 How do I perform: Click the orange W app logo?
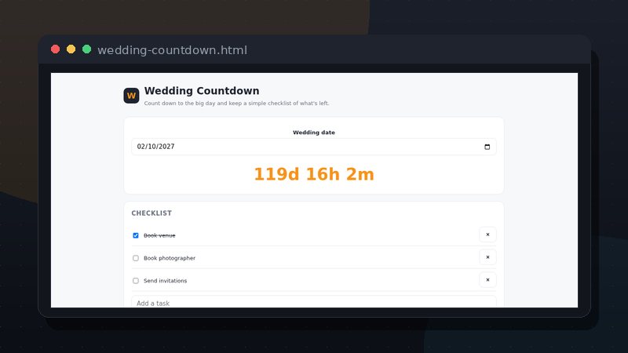click(131, 96)
